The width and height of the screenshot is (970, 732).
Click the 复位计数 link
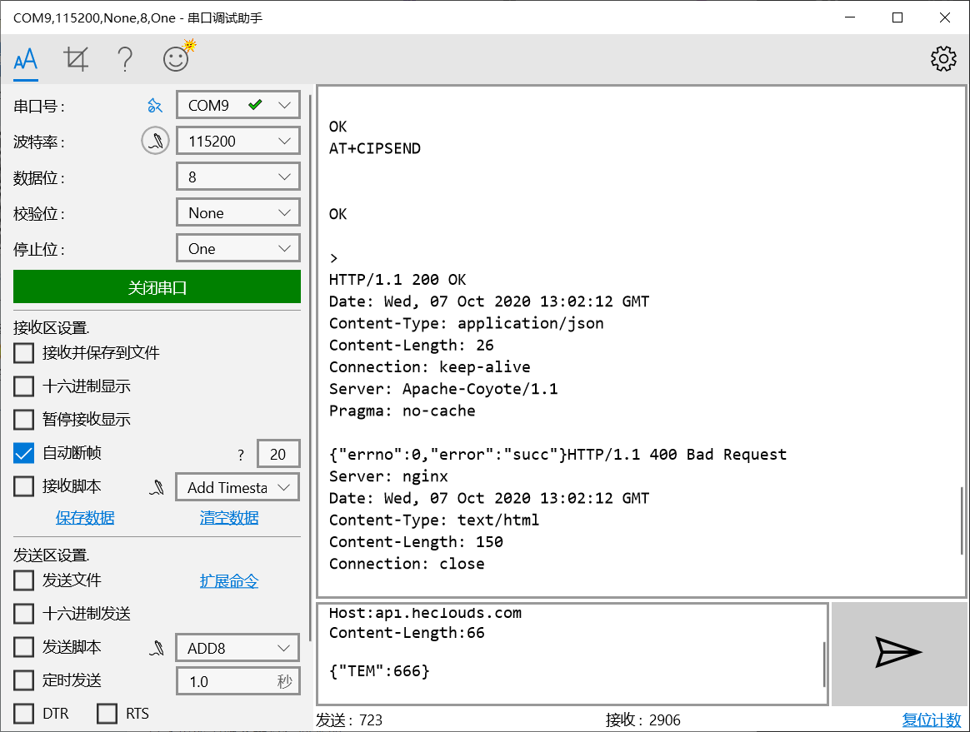pyautogui.click(x=931, y=720)
